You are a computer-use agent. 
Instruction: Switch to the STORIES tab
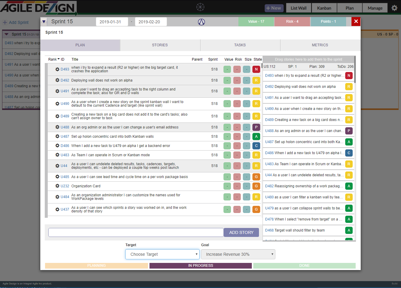coord(160,45)
